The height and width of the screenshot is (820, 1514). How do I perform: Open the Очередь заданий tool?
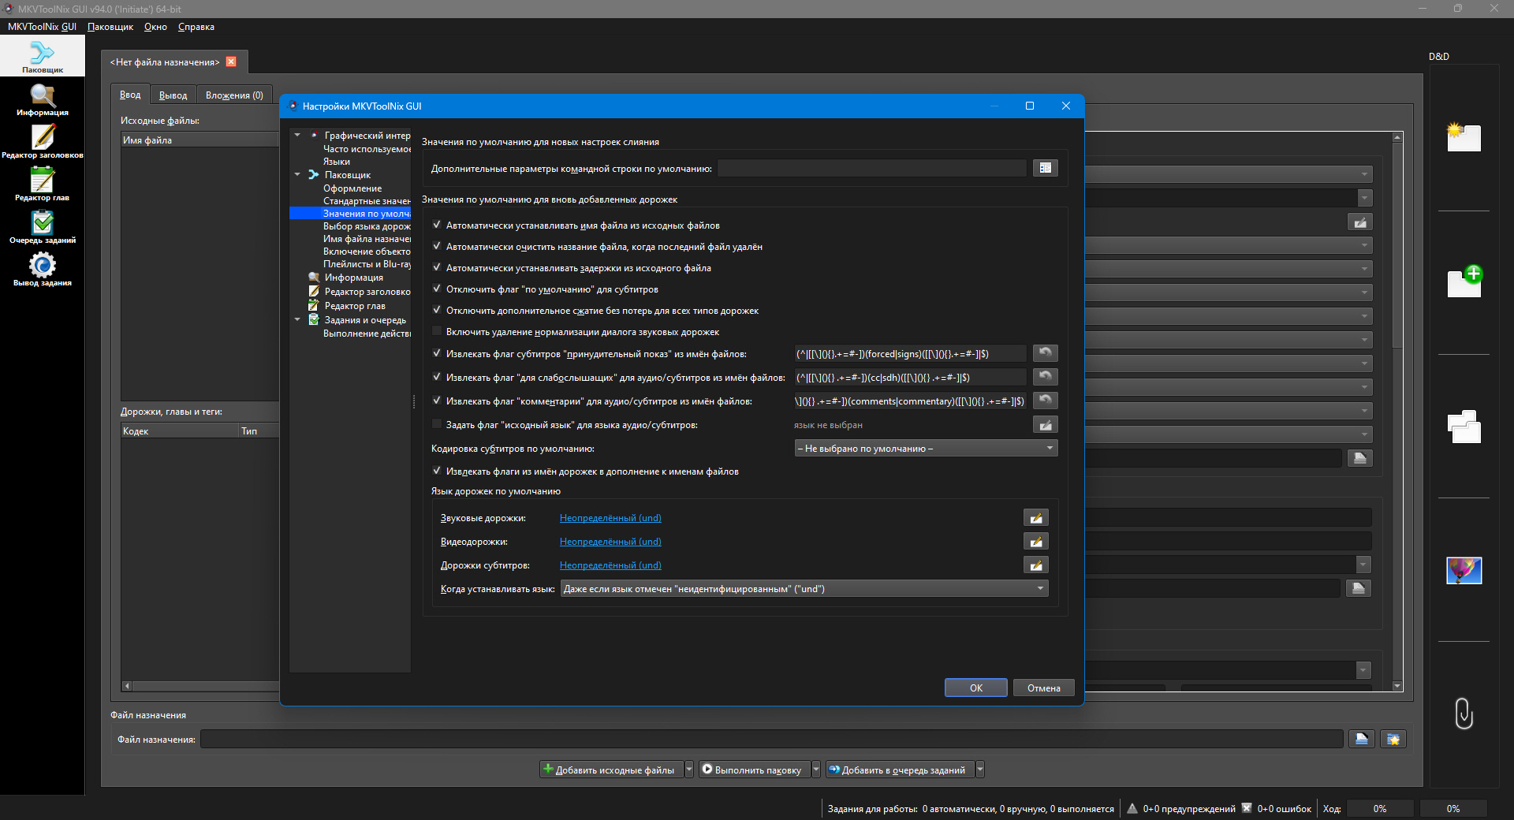(x=43, y=228)
